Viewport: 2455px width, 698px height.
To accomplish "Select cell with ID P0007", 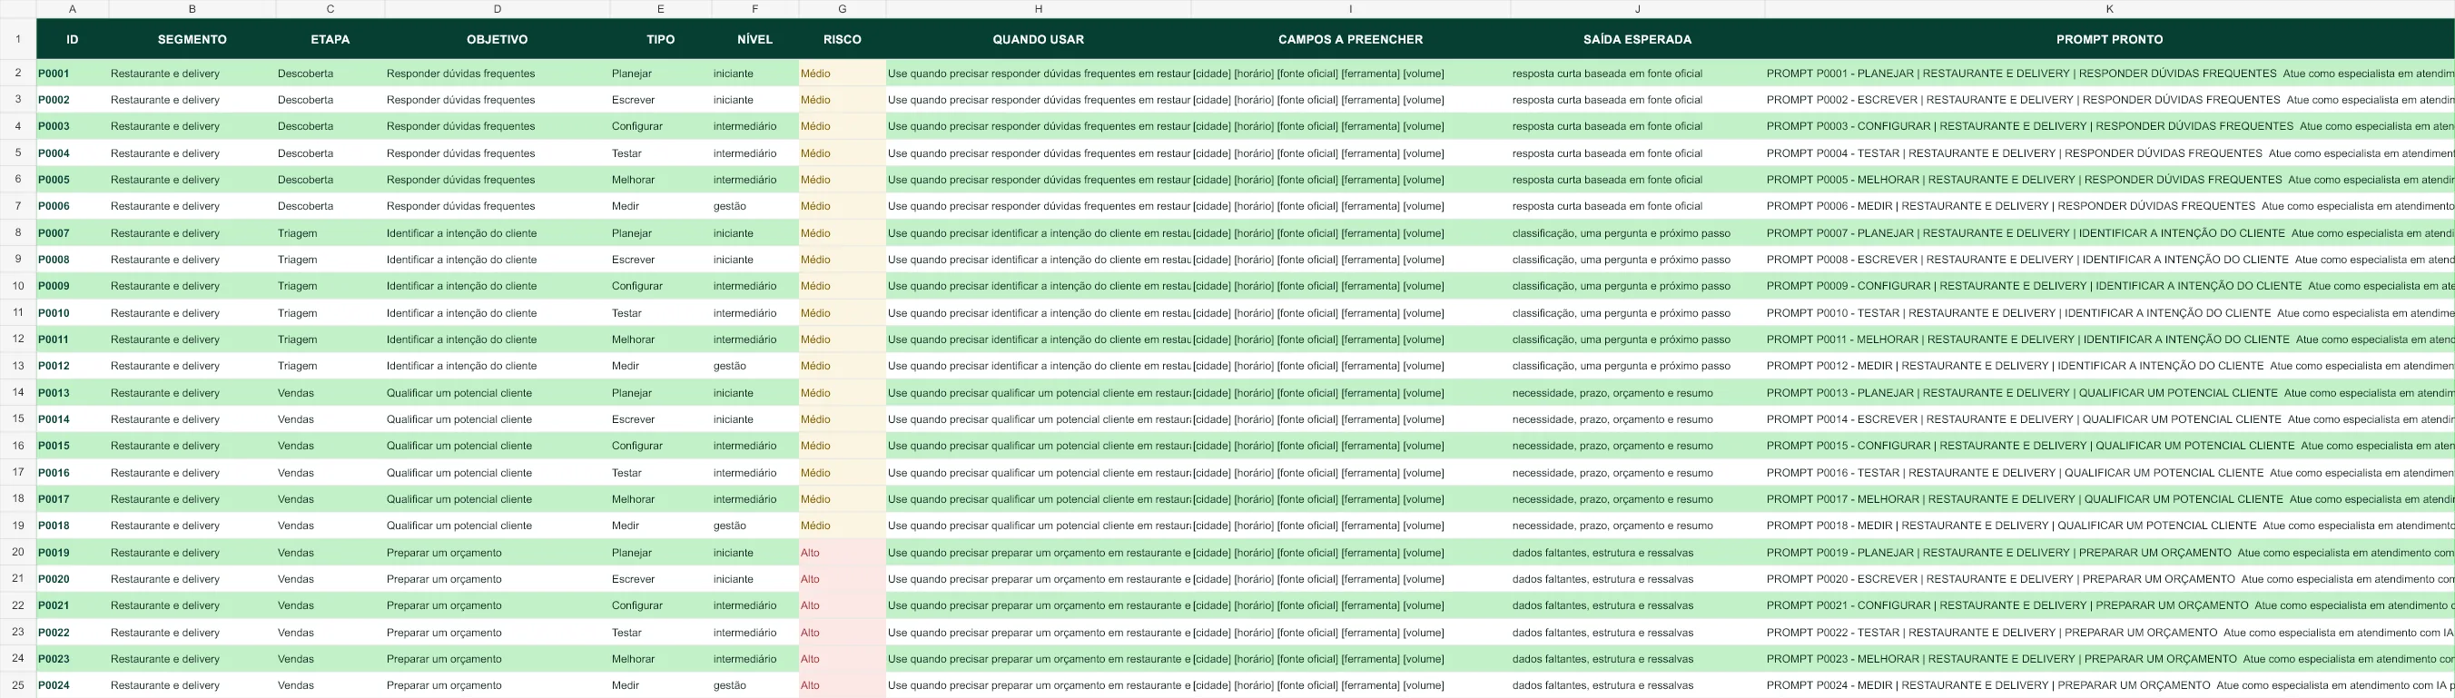I will [x=73, y=232].
